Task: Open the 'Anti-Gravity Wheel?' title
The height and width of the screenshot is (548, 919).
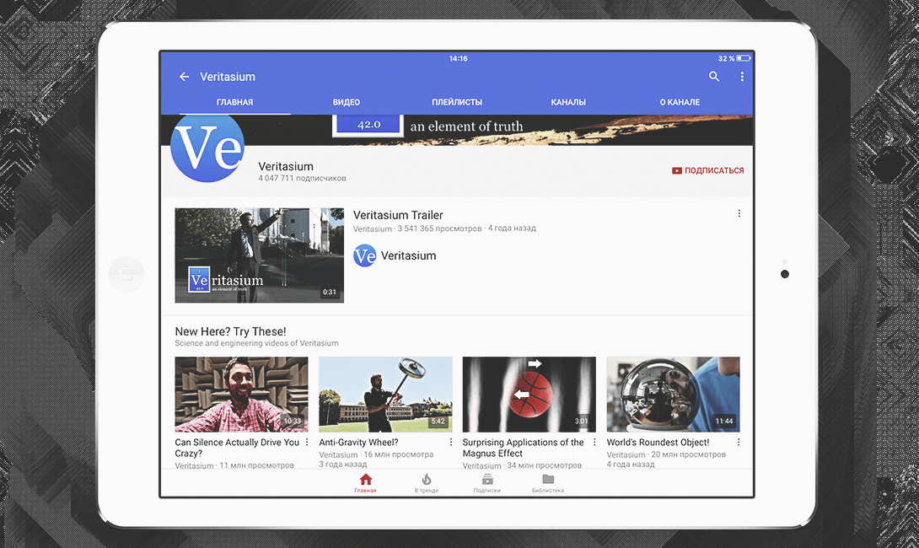Action: [358, 443]
